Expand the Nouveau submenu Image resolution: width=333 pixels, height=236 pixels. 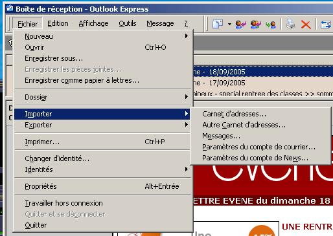click(x=103, y=36)
